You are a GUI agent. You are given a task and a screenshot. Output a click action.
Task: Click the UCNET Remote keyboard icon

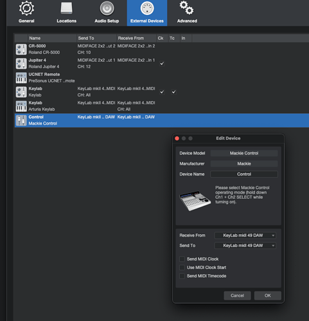[x=21, y=78]
